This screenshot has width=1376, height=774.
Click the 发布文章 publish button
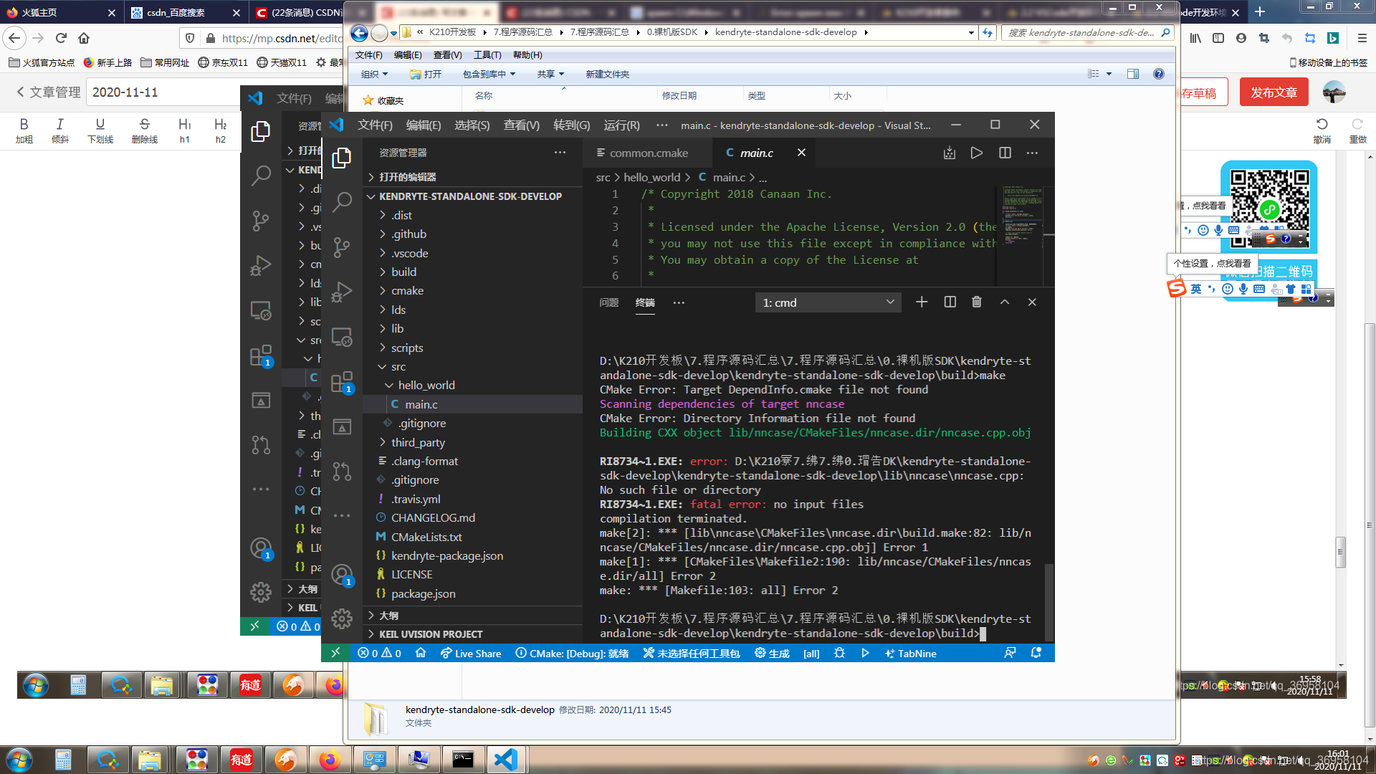(x=1274, y=92)
